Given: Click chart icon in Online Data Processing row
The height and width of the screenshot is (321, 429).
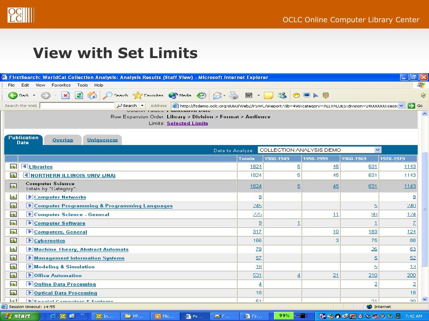Looking at the screenshot, I should point(13,284).
